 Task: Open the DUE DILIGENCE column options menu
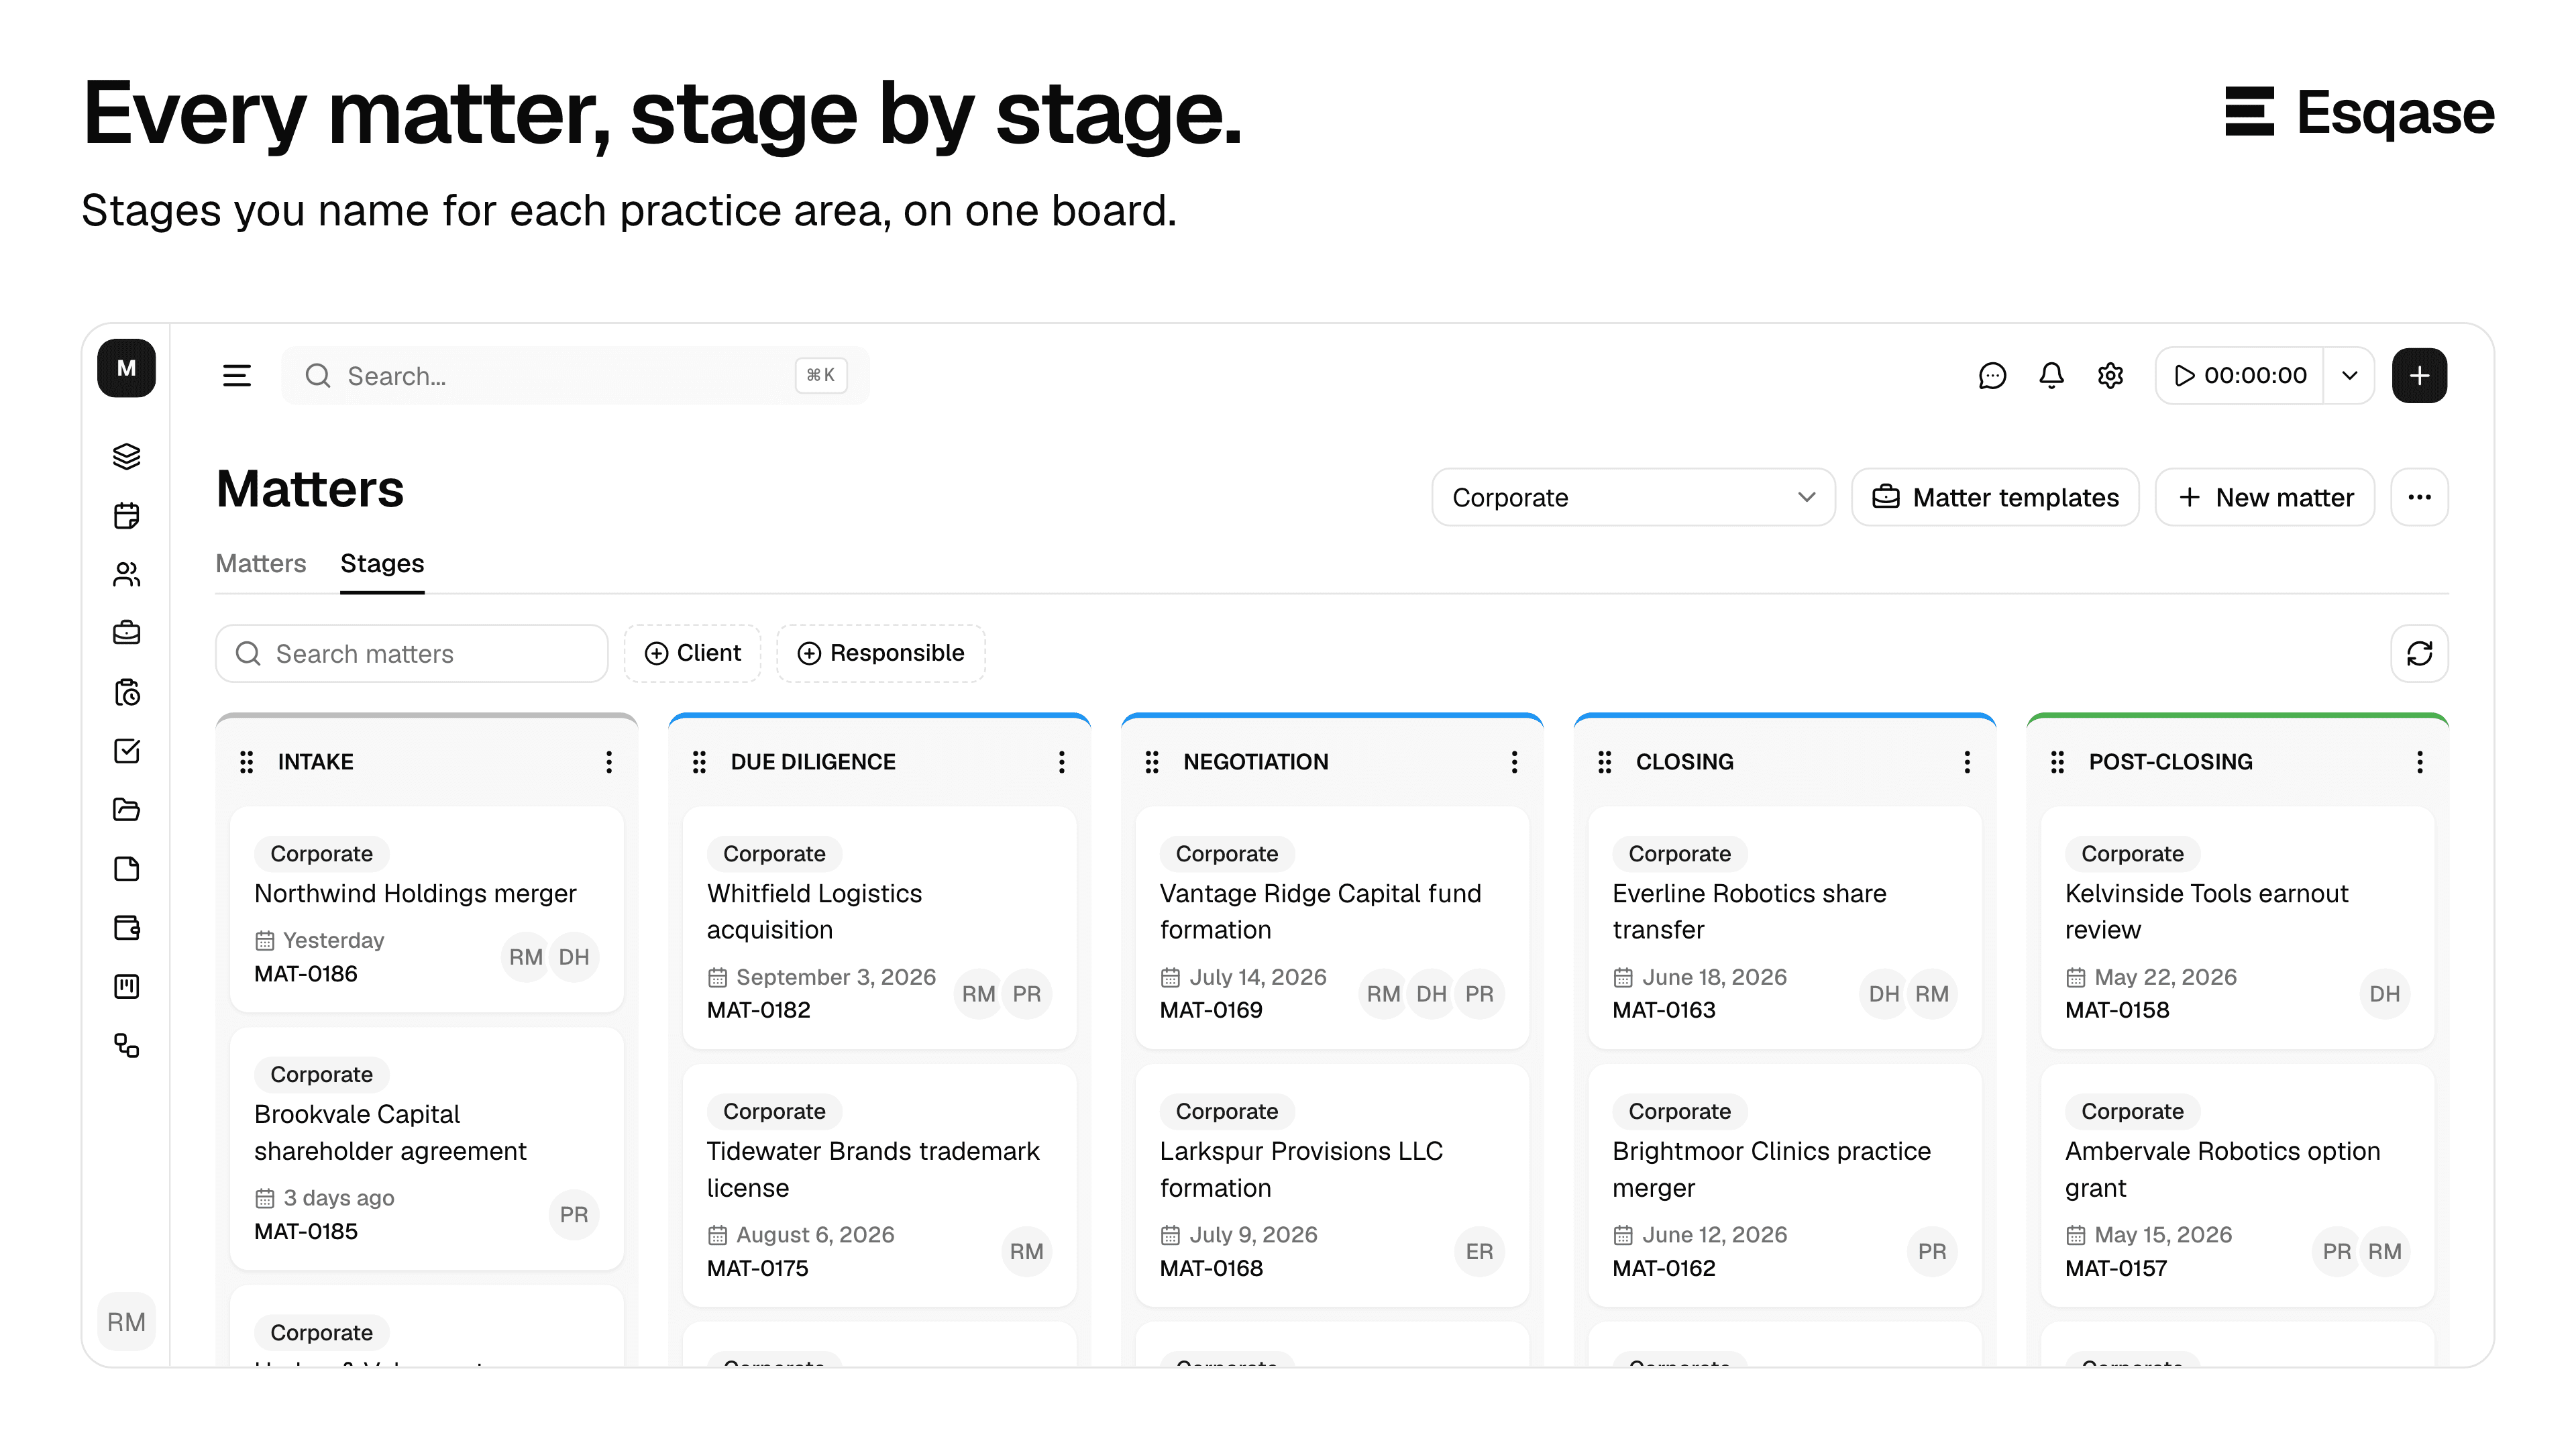1061,762
